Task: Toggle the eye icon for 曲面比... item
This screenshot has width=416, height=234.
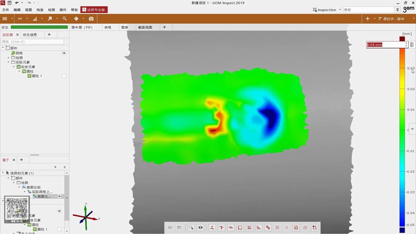Action: 59,197
